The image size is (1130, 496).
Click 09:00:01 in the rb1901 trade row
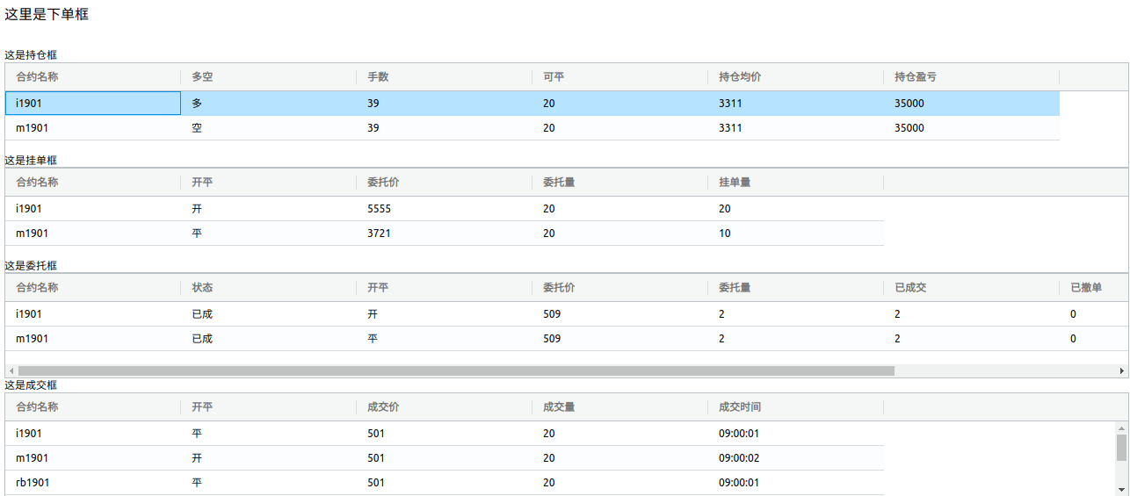(796, 483)
